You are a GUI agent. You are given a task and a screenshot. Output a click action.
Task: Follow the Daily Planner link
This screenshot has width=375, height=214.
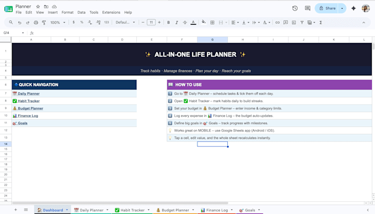pyautogui.click(x=29, y=94)
